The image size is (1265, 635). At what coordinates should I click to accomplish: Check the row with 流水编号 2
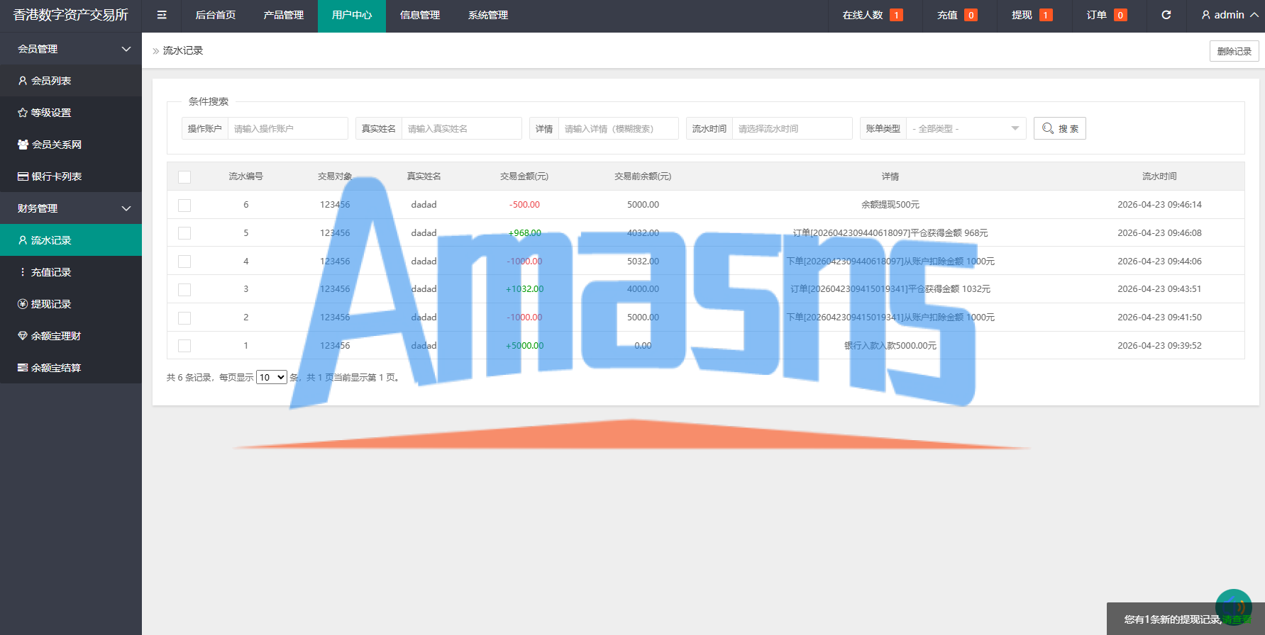pos(184,318)
